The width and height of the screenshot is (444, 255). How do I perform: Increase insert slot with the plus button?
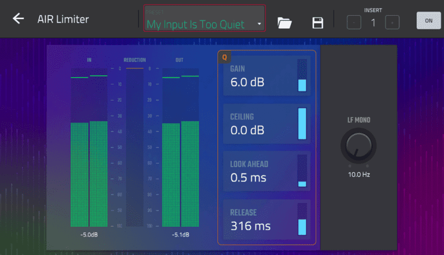coord(392,23)
